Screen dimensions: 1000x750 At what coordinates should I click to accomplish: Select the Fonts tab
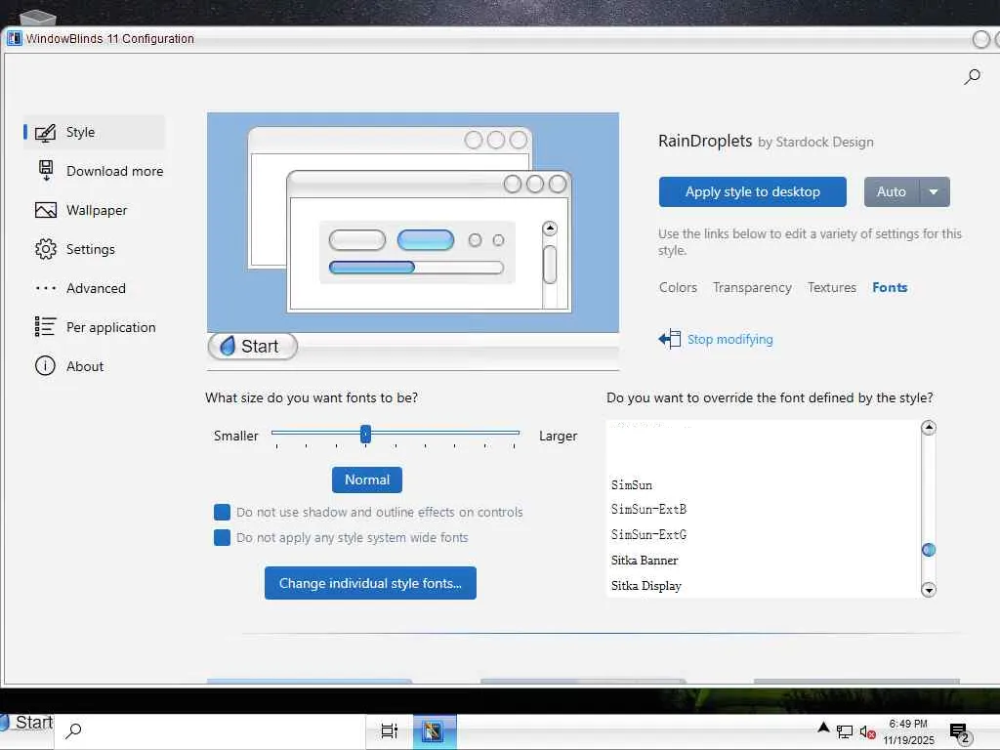click(890, 288)
